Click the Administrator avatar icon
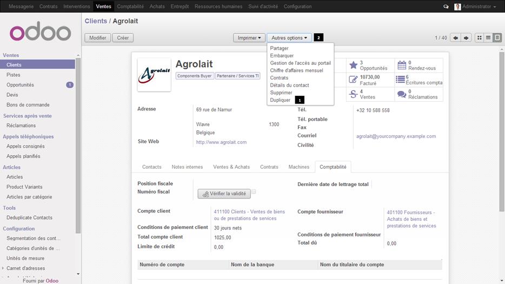 click(457, 6)
